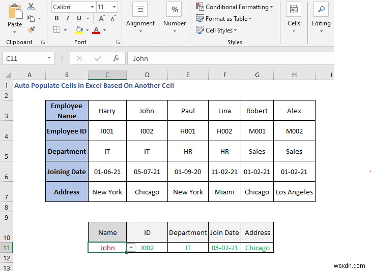Click the Cut scissors icon
Viewport: 371px width, 271px height.
(31, 7)
